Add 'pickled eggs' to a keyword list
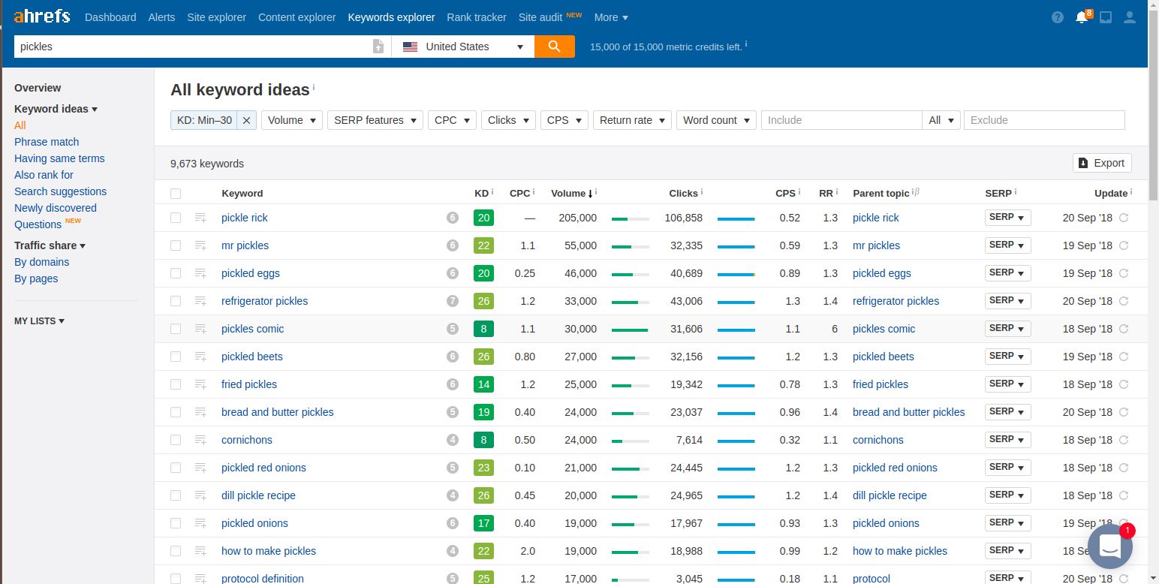1159x584 pixels. [200, 273]
